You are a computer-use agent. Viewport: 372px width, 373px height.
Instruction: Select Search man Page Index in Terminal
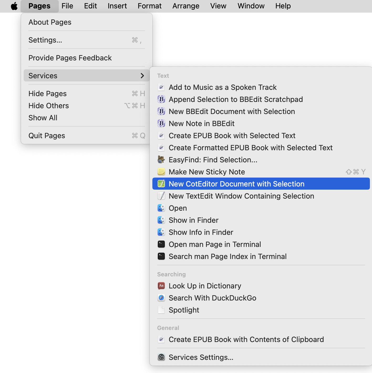261,256
